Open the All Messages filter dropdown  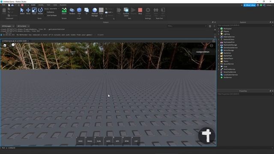[8, 26]
